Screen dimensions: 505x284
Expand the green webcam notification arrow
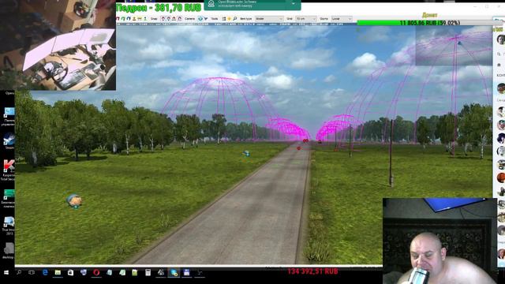[x=294, y=3]
